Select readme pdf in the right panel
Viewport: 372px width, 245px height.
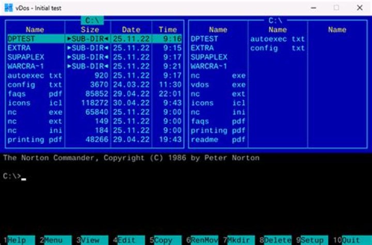coord(218,140)
